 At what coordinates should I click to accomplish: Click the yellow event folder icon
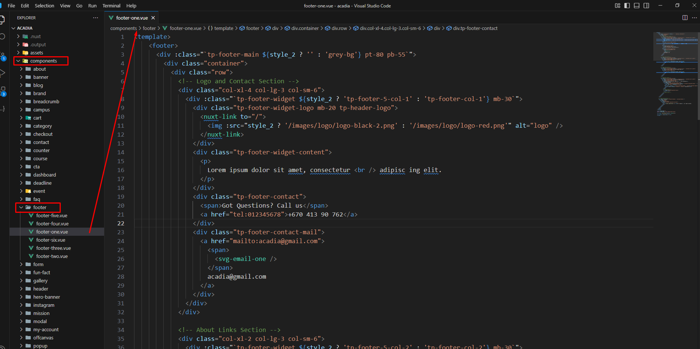click(28, 191)
